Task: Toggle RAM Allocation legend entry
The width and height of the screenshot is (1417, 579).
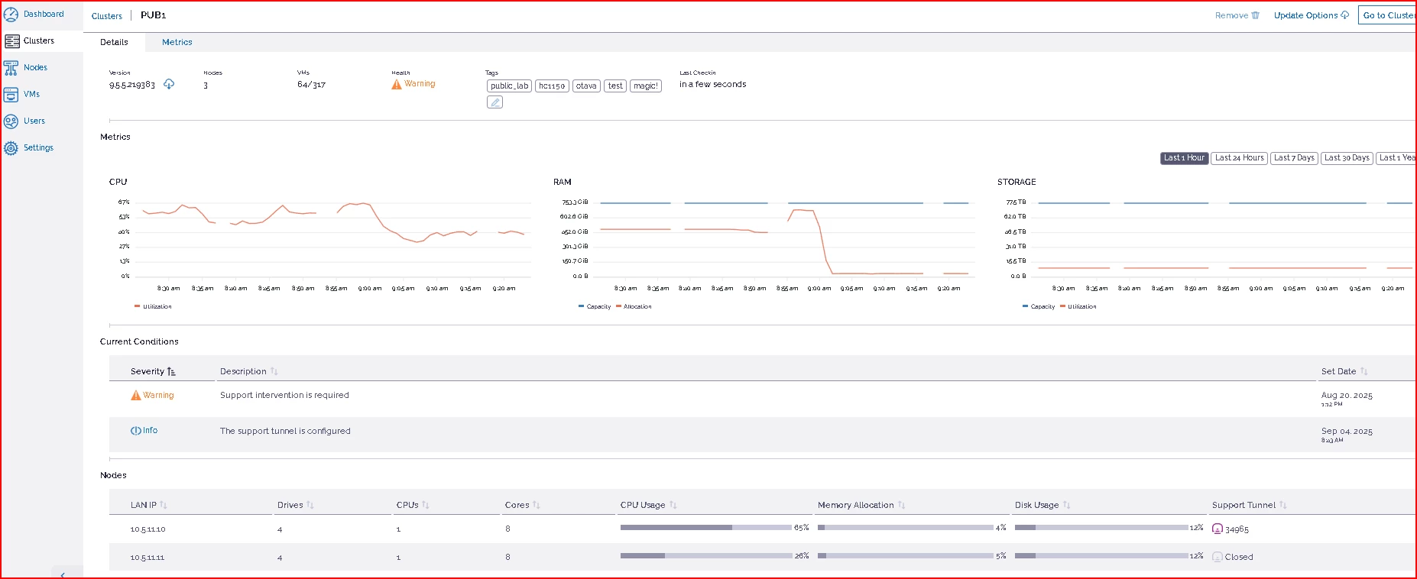Action: (x=634, y=306)
